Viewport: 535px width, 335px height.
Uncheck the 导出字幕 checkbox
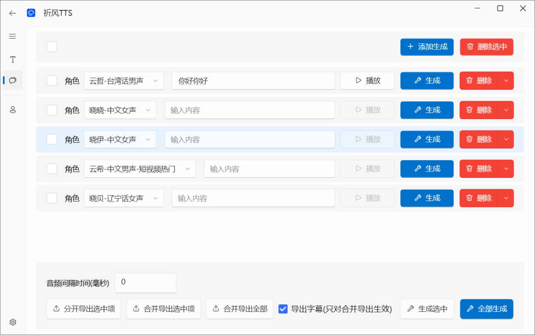point(283,309)
